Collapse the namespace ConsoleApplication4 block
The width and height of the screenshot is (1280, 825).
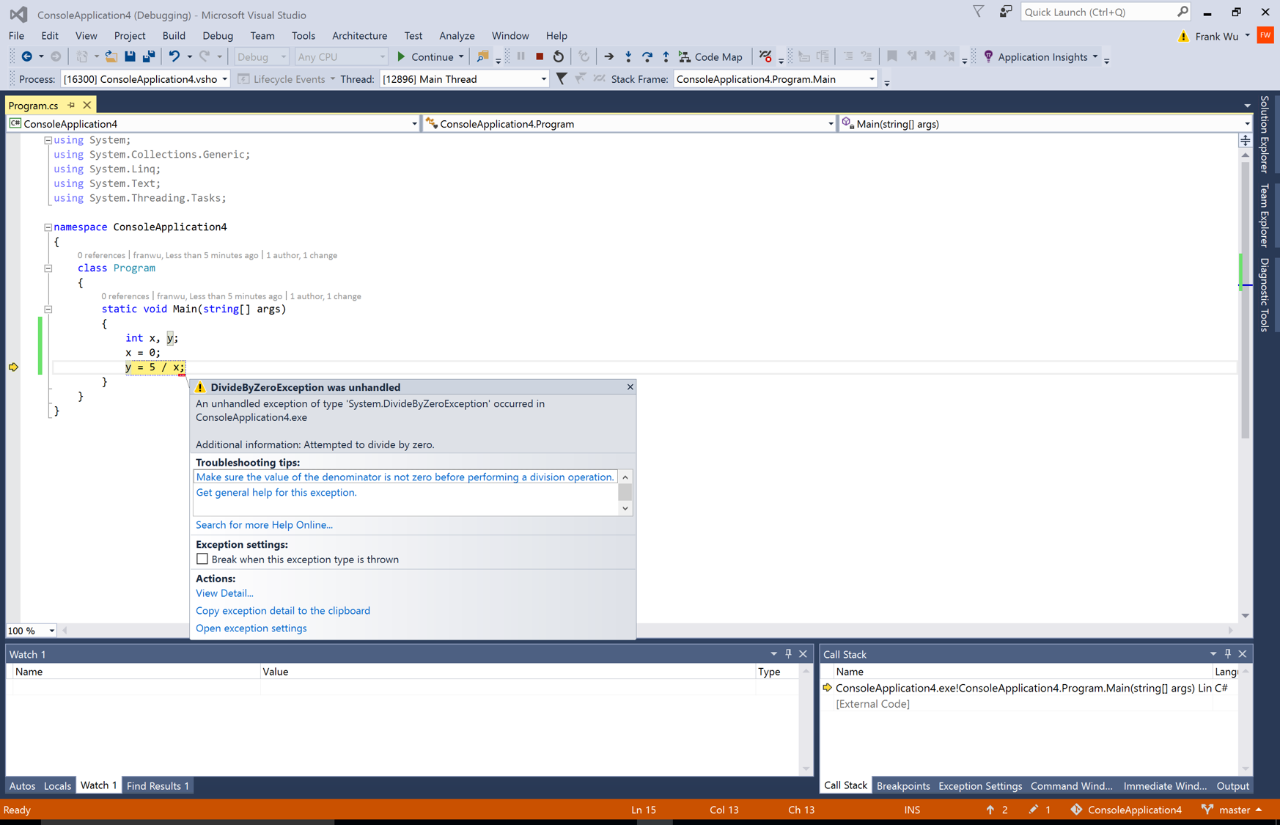[x=48, y=227]
